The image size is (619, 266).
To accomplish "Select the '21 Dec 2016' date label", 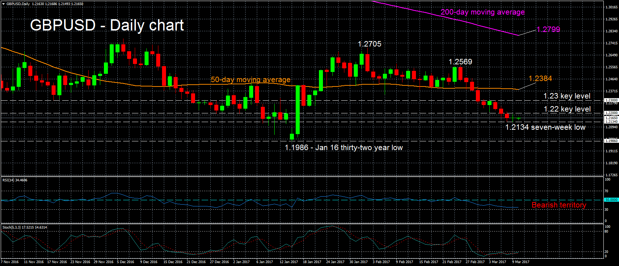I will pos(196,262).
